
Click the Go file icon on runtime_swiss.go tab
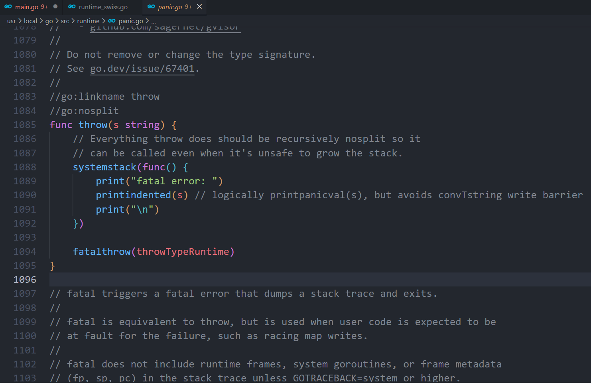72,7
